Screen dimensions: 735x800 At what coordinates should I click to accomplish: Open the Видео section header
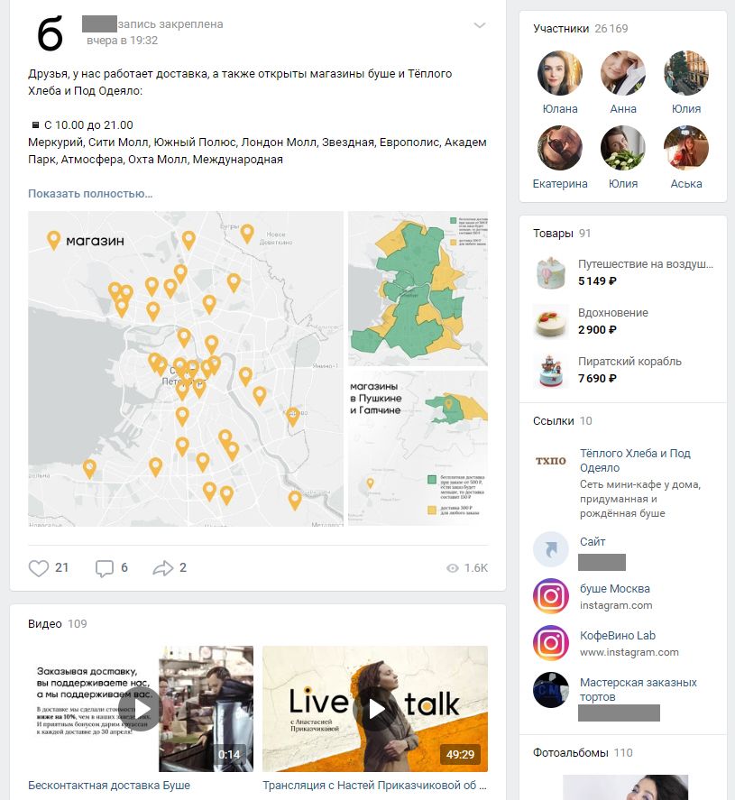[45, 624]
